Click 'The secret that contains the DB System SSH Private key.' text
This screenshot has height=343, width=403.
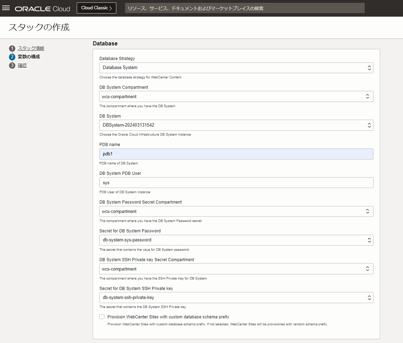pos(143,307)
